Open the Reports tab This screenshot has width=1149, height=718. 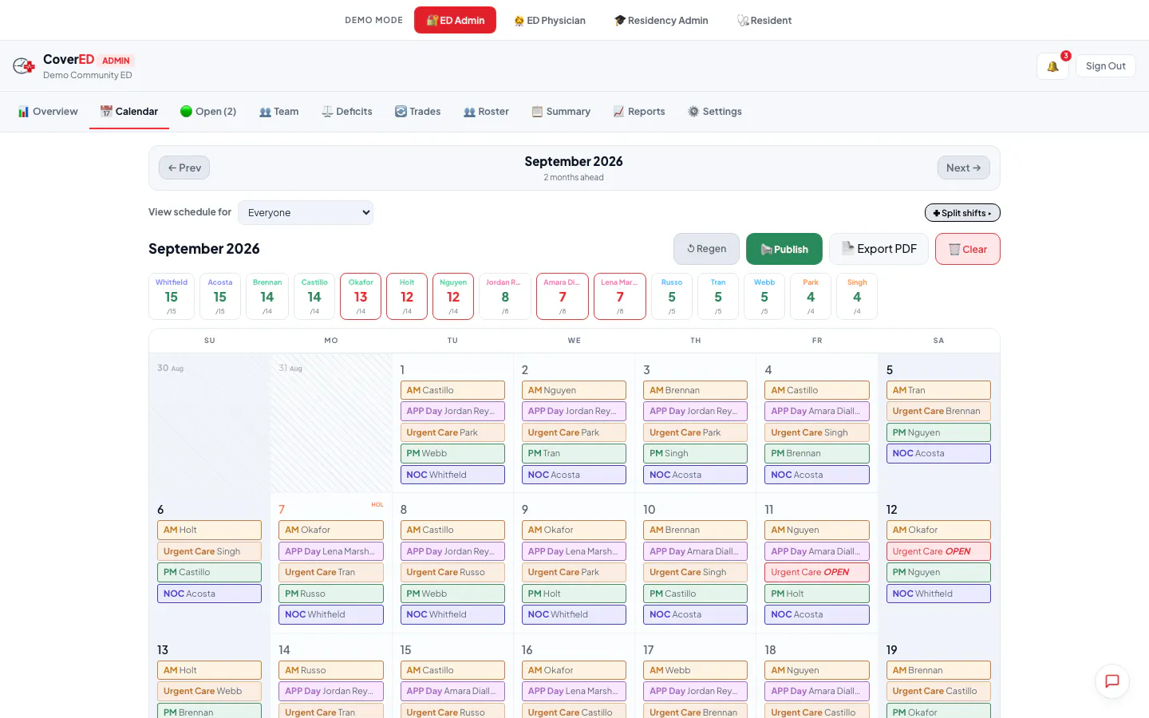pos(639,112)
